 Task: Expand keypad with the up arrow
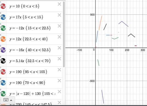[x=11, y=100]
